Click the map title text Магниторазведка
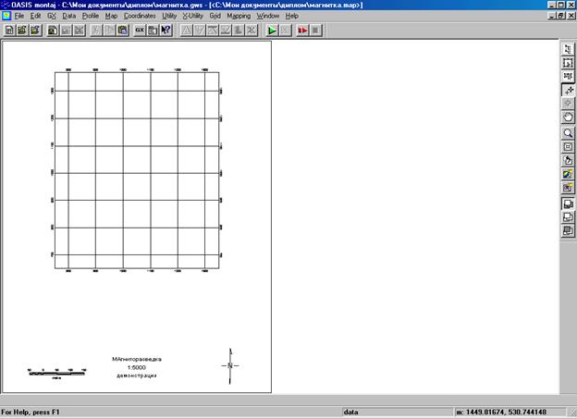 [136, 357]
